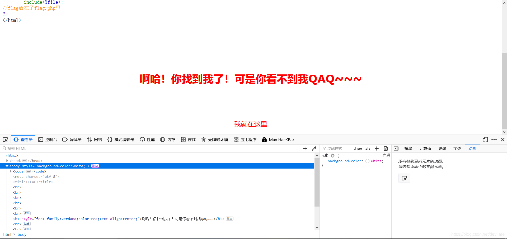Click the white background-color swatch
Viewport: 507px width, 239px height.
[367, 161]
